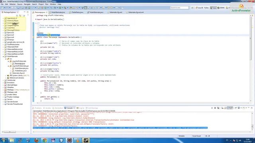Select the google-play-services_lib project
The image size is (255, 143).
[x=16, y=42]
